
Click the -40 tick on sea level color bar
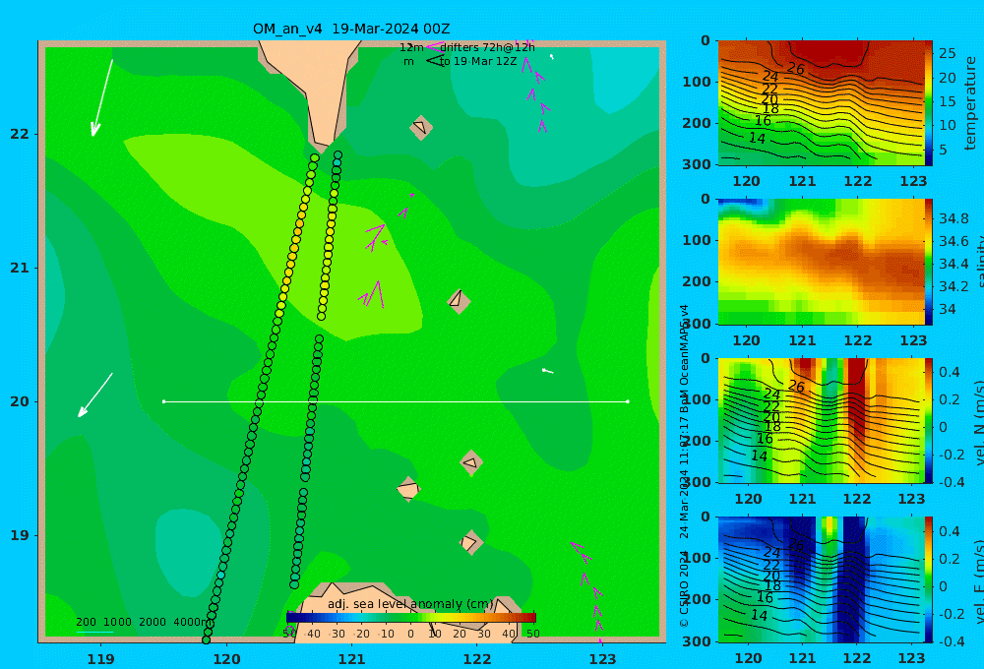point(312,634)
